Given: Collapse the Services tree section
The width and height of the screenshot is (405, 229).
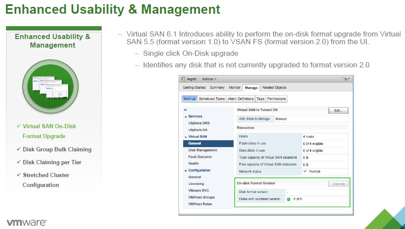Looking at the screenshot, I should tap(186, 117).
